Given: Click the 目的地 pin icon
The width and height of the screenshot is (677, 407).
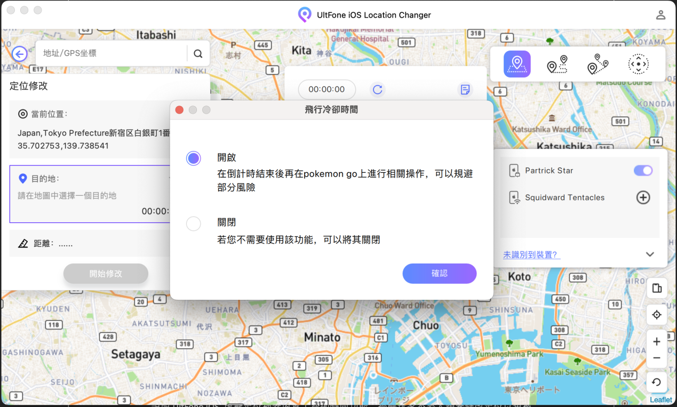Looking at the screenshot, I should click(22, 179).
